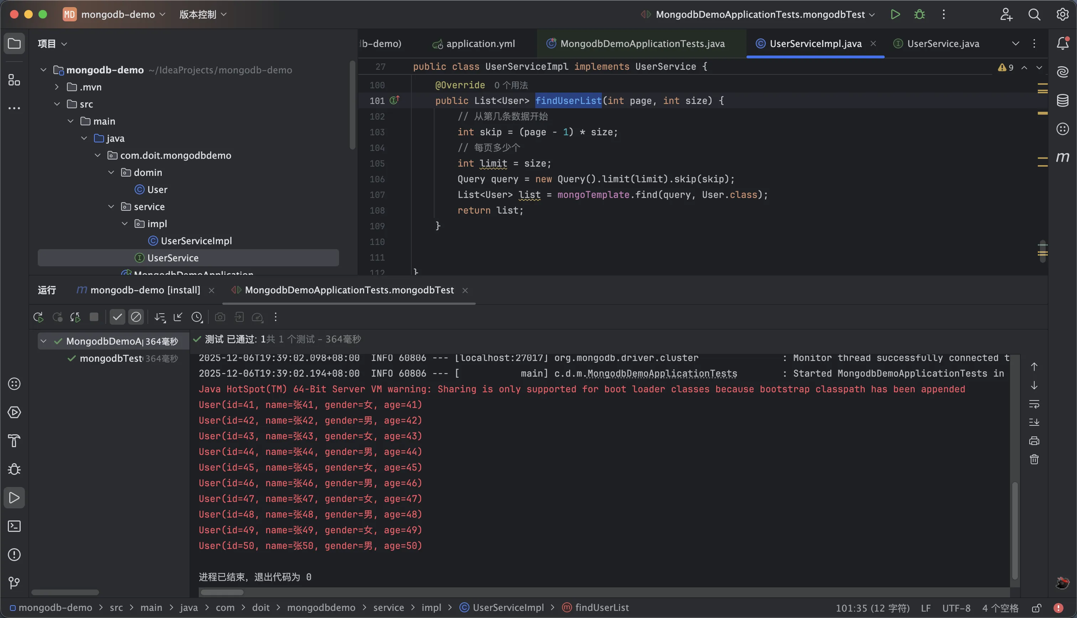This screenshot has height=618, width=1077.
Task: Open the Terminal tool window icon
Action: pyautogui.click(x=14, y=526)
